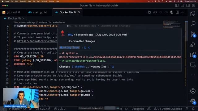Click the open changes icon after Working Tree
The width and height of the screenshot is (198, 111).
(113, 67)
